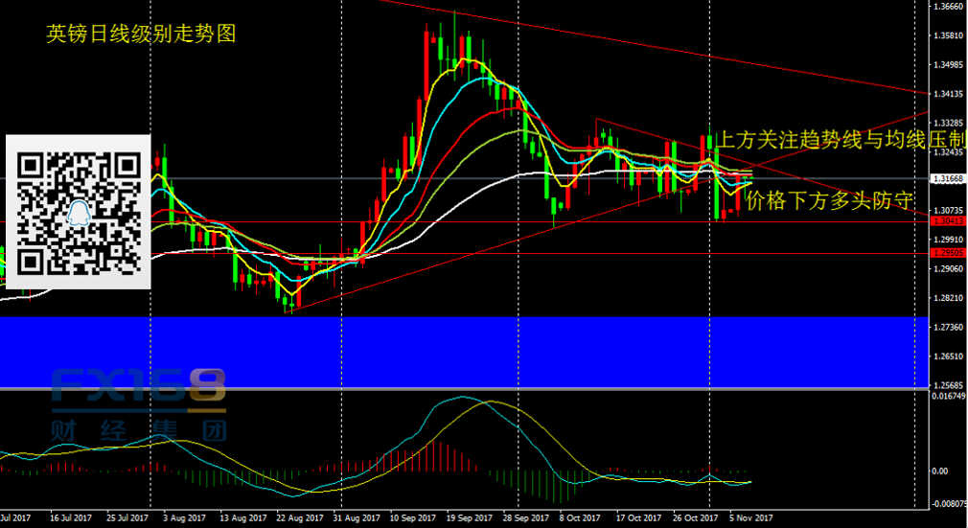Click the red 1.30413 price label
This screenshot has width=968, height=528.
[947, 221]
